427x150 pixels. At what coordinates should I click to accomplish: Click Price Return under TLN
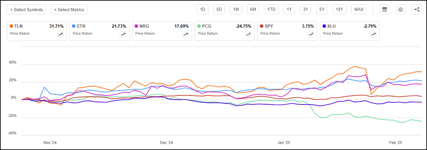point(20,34)
